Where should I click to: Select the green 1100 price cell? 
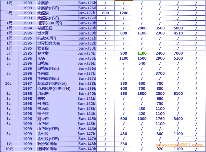click(142, 53)
